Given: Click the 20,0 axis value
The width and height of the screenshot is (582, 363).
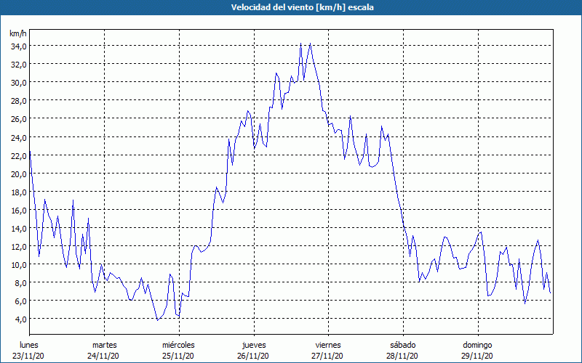Looking at the screenshot, I should [x=19, y=174].
